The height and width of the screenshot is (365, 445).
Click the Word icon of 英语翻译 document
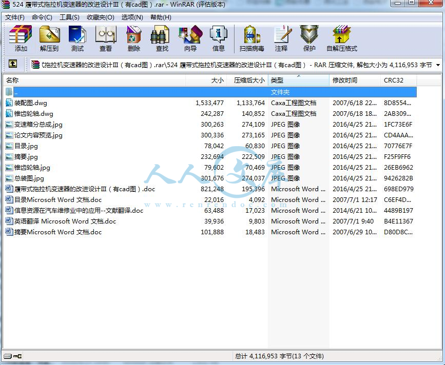tap(9, 221)
